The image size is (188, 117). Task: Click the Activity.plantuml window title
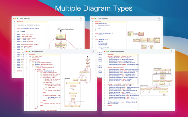coord(37,51)
